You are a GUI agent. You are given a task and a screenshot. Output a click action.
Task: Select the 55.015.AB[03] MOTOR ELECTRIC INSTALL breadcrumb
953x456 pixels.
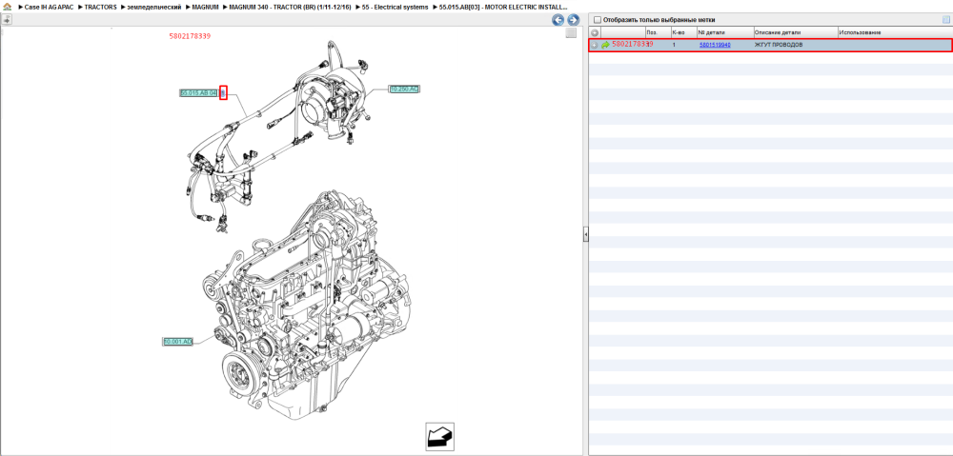click(x=503, y=7)
